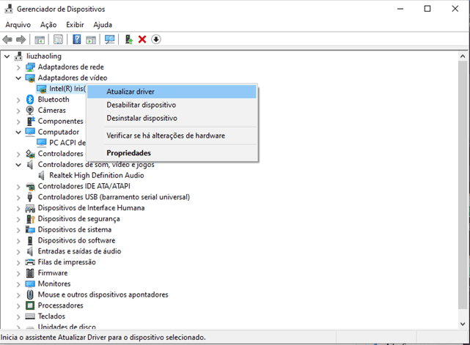This screenshot has height=345, width=470.
Task: Open the Exibir menu
Action: coord(75,25)
